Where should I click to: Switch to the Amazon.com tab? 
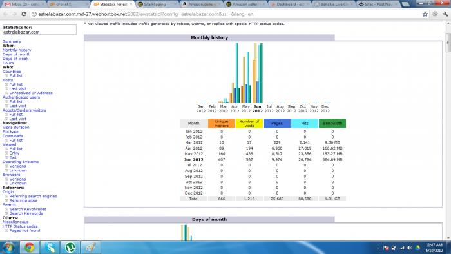[x=200, y=5]
